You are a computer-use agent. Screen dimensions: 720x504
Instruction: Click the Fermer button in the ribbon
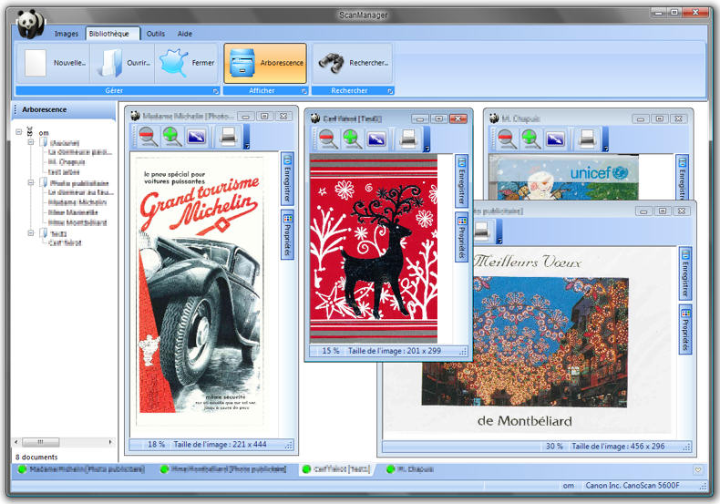click(x=186, y=63)
